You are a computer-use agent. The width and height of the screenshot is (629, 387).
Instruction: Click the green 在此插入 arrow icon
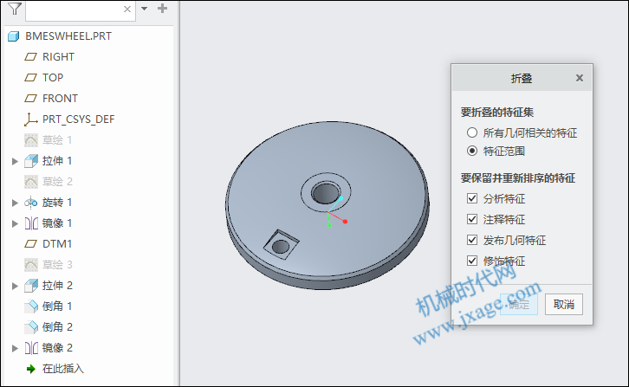click(x=31, y=369)
